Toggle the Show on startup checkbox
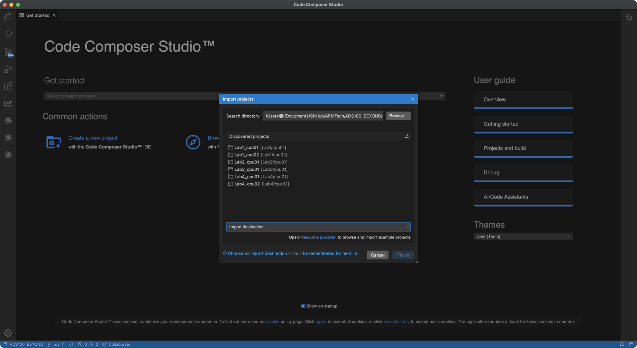The image size is (637, 348). pos(303,306)
